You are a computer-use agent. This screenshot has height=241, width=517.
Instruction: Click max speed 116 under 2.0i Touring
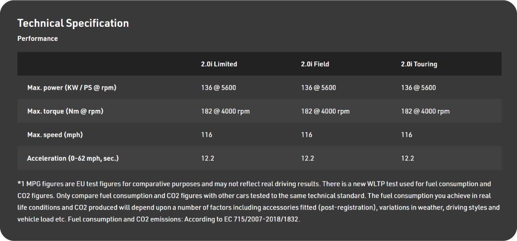[x=406, y=135]
